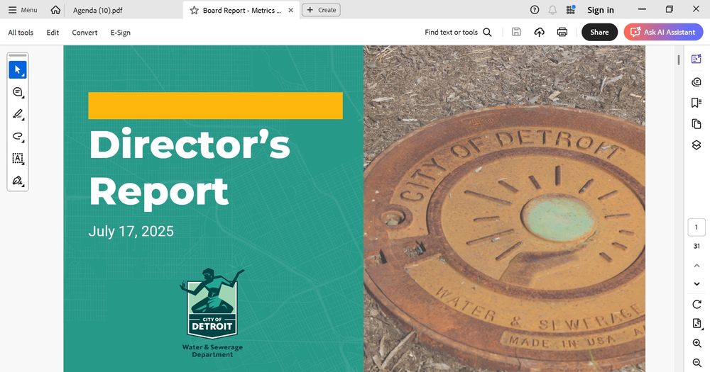Close the Board Report tab
The width and height of the screenshot is (710, 372).
[x=290, y=10]
